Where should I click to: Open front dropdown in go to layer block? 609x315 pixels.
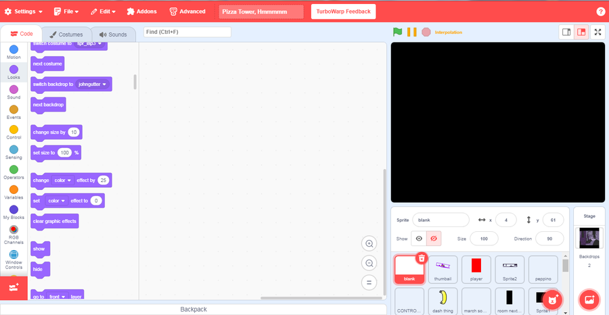pos(57,296)
